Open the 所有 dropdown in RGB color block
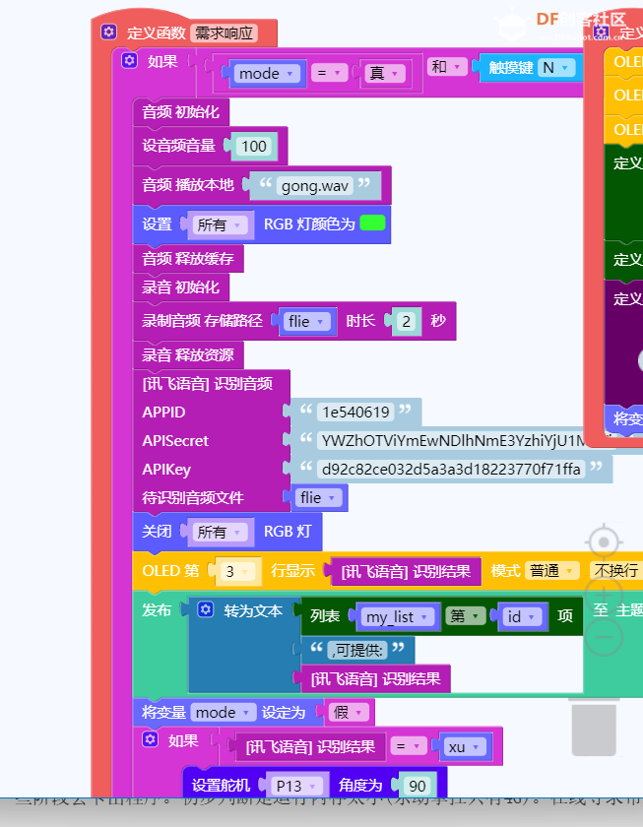The height and width of the screenshot is (827, 643). [x=219, y=224]
